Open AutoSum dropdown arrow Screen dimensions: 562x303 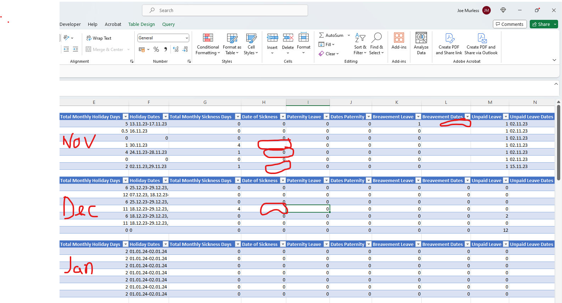tap(349, 35)
